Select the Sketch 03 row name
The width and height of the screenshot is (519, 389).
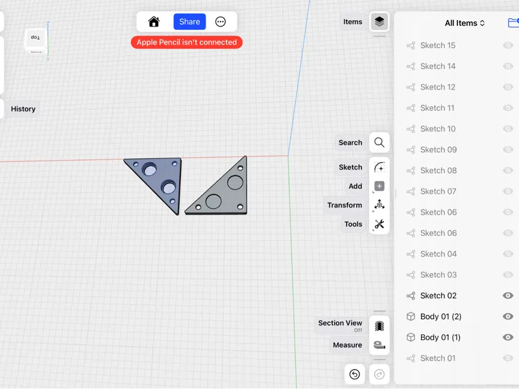(439, 275)
